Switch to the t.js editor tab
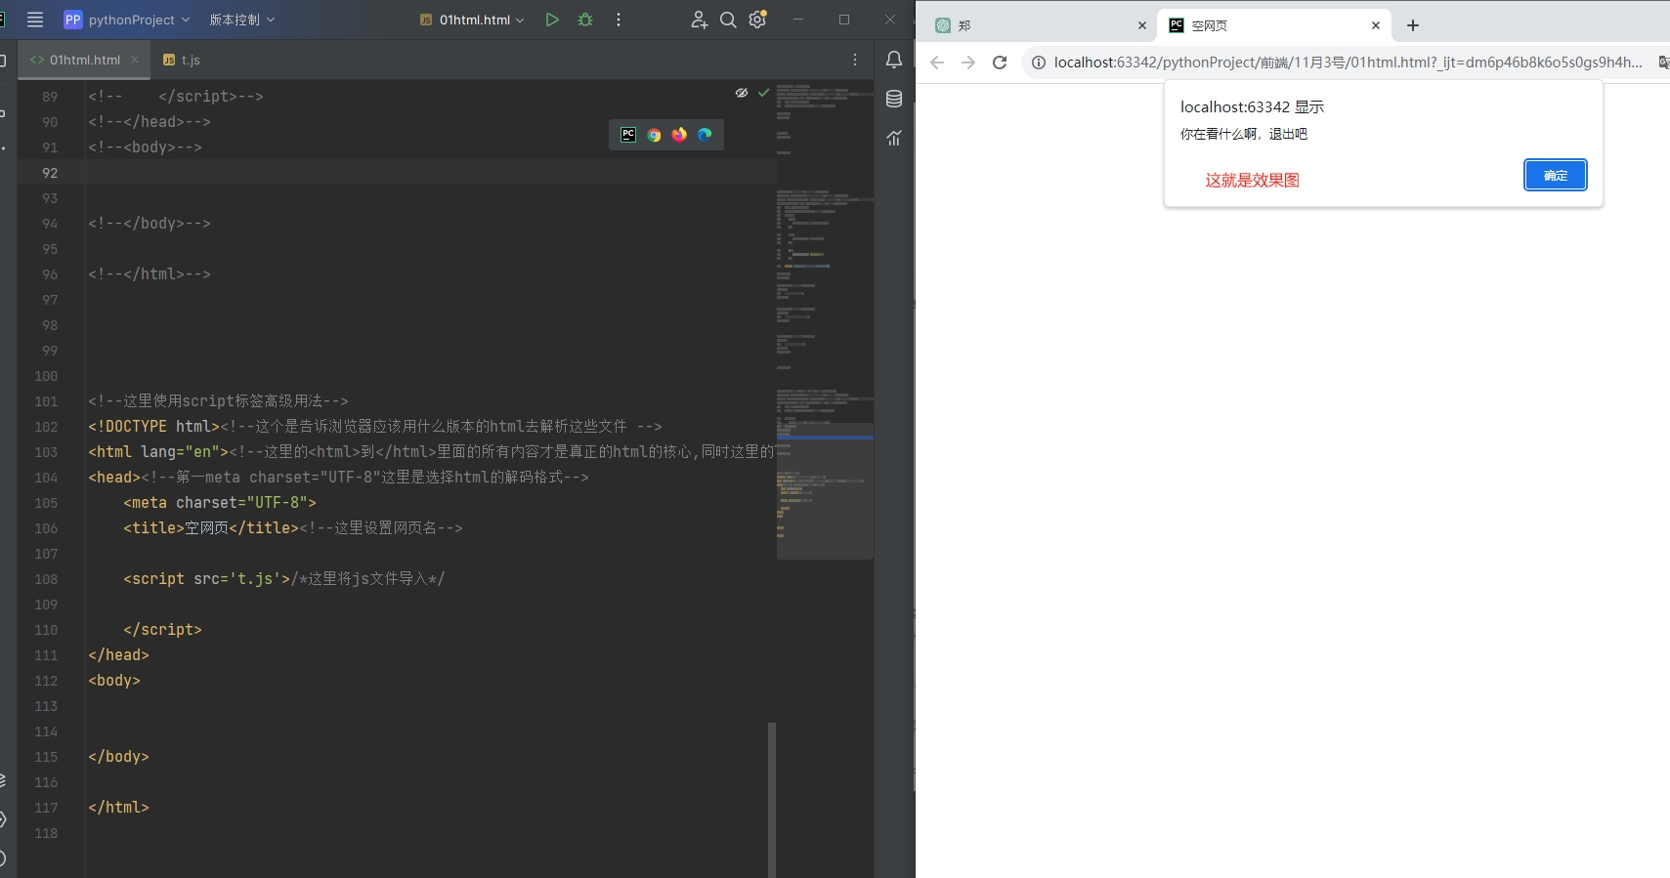 182,60
